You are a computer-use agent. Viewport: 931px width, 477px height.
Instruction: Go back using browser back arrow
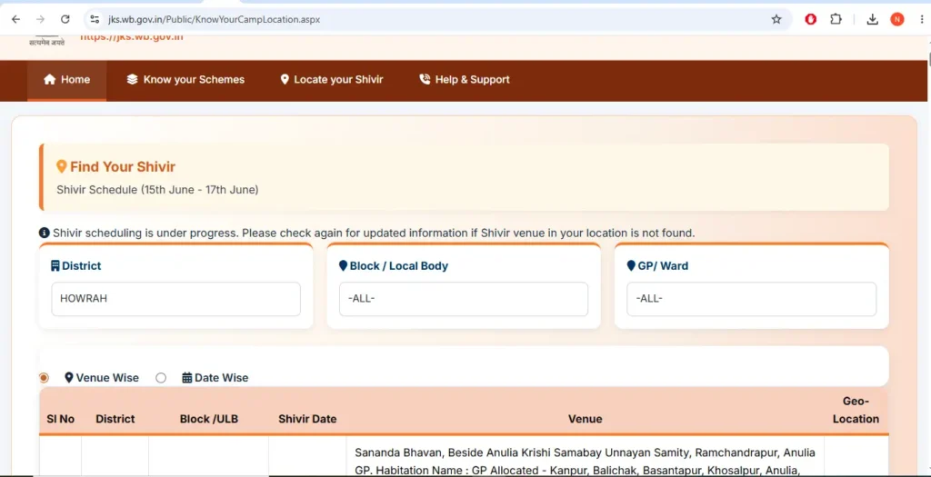tap(15, 19)
